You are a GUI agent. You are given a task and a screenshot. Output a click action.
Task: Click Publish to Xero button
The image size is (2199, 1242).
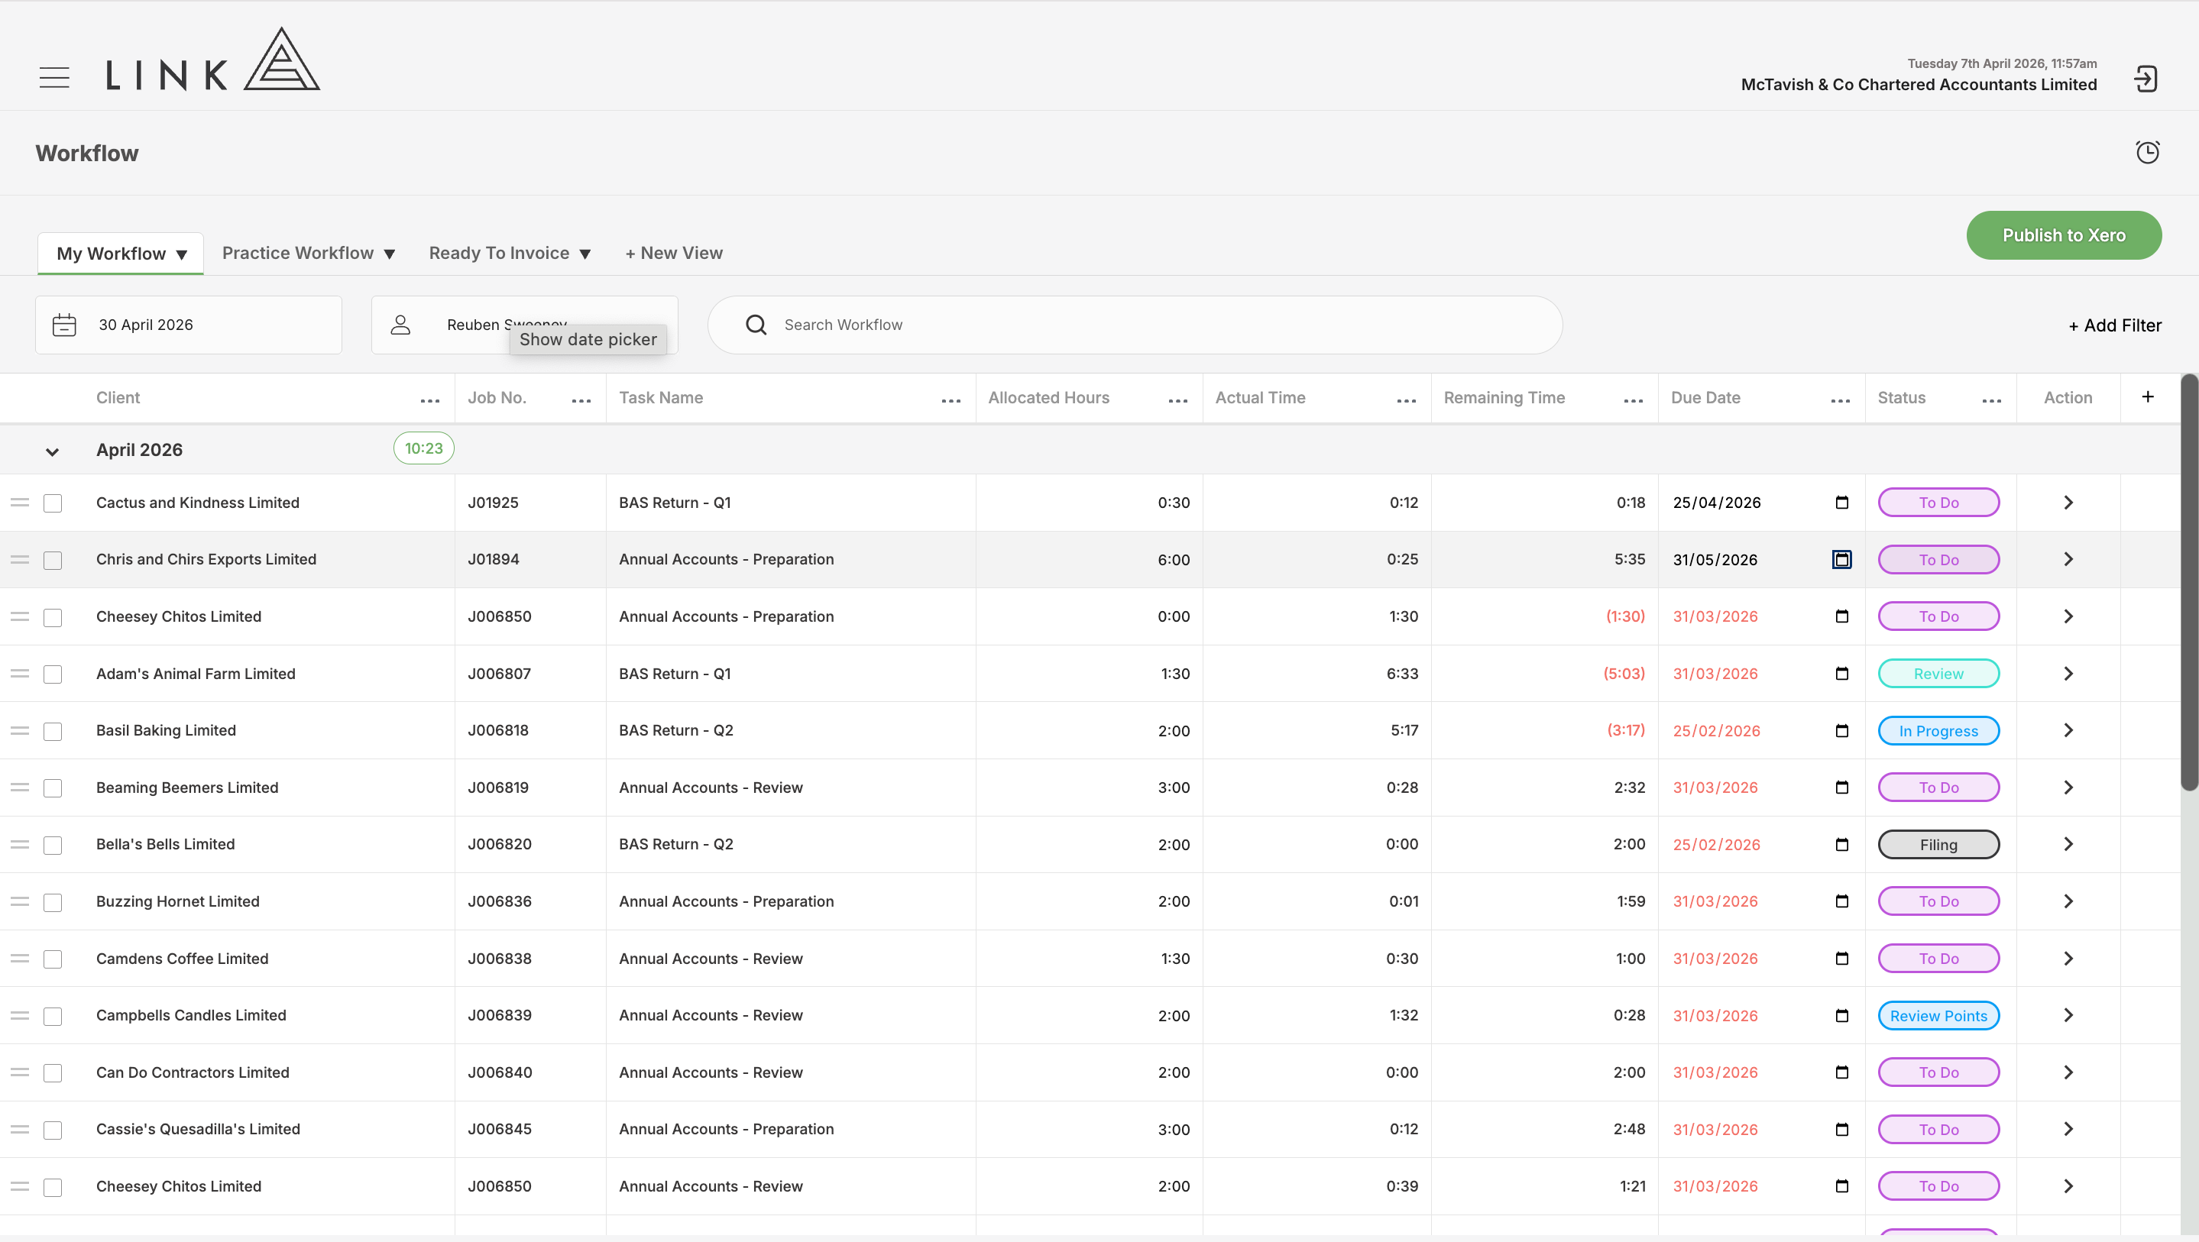tap(2063, 234)
